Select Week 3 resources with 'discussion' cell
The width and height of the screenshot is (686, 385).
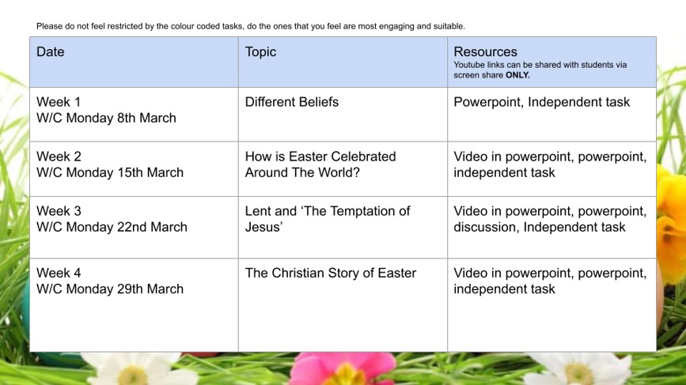(x=551, y=227)
